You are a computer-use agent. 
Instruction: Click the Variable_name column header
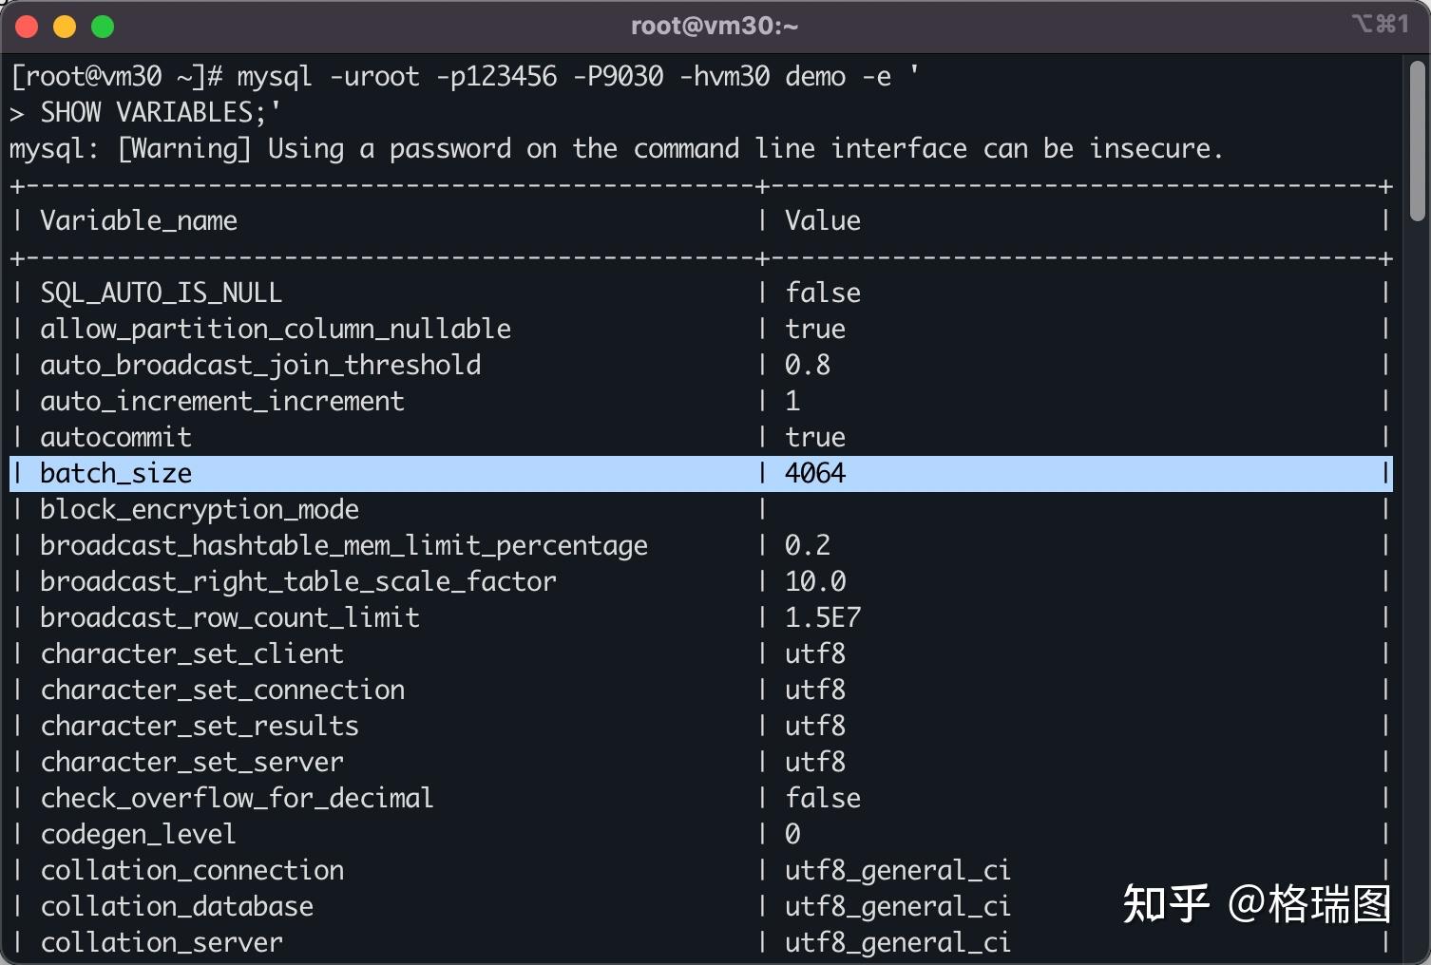pos(139,220)
